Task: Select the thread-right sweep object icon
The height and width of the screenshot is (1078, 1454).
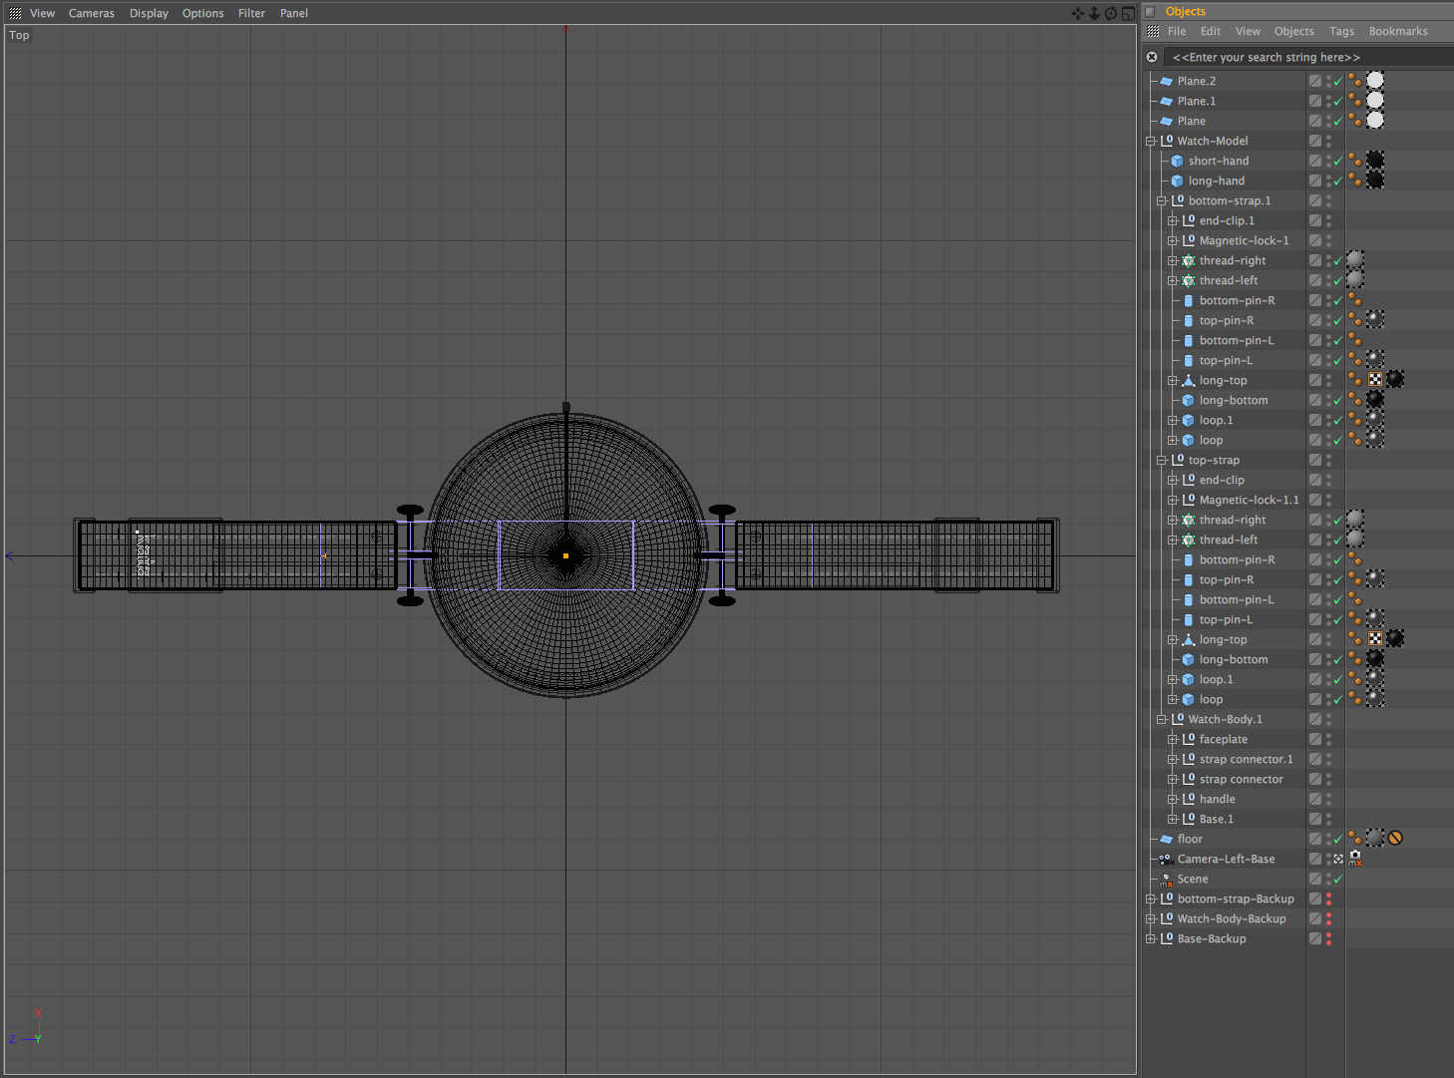Action: [1189, 260]
